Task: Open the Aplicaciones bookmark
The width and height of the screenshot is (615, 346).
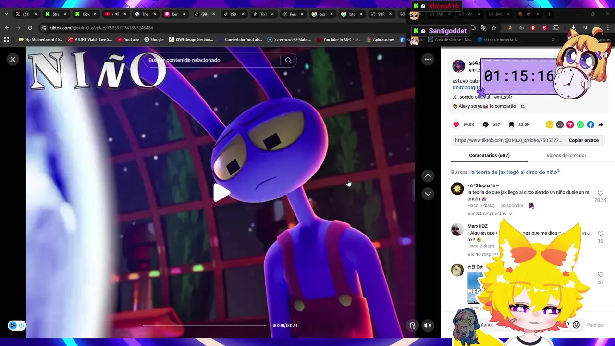Action: click(x=380, y=40)
